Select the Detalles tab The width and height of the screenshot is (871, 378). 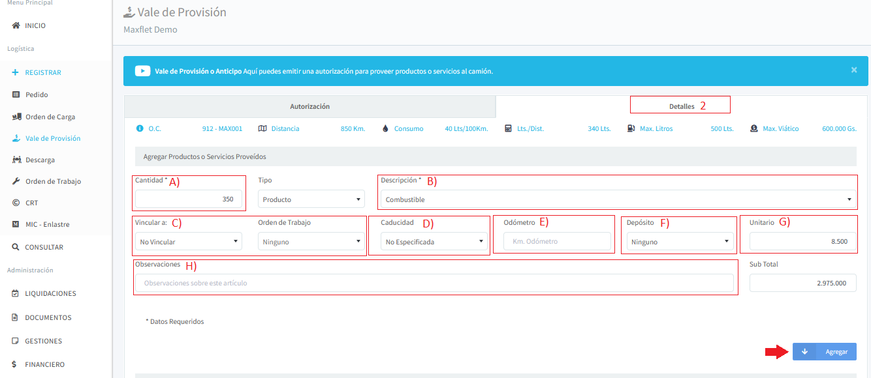(681, 106)
